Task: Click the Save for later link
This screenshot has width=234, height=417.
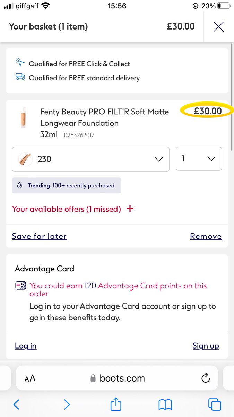Action: [39, 236]
